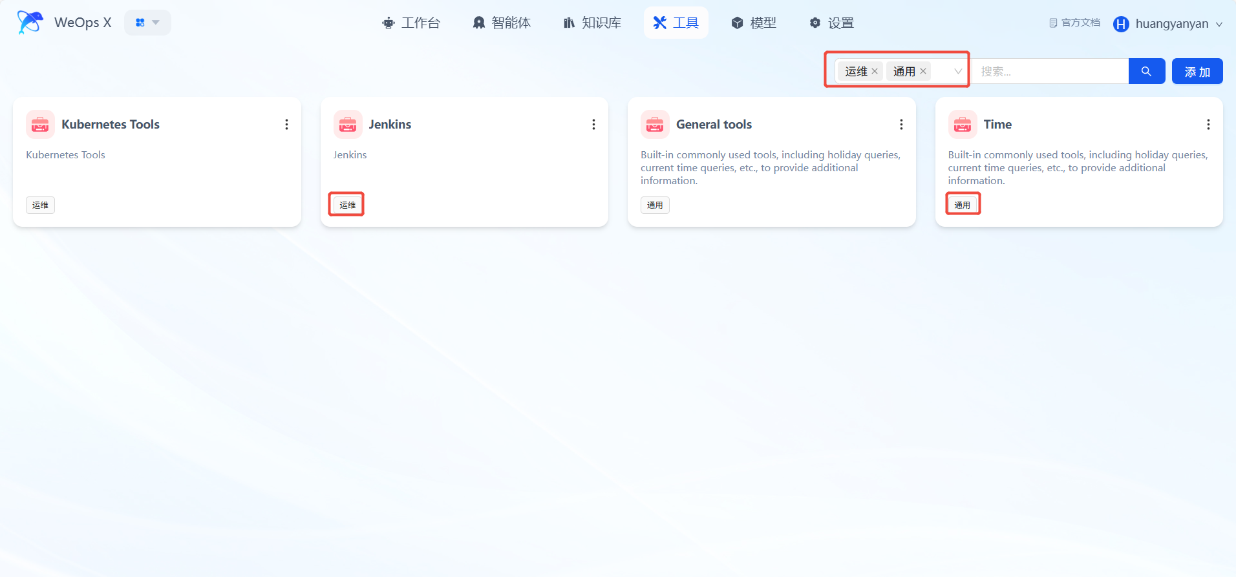Click the WeOps X brand name

pyautogui.click(x=83, y=23)
